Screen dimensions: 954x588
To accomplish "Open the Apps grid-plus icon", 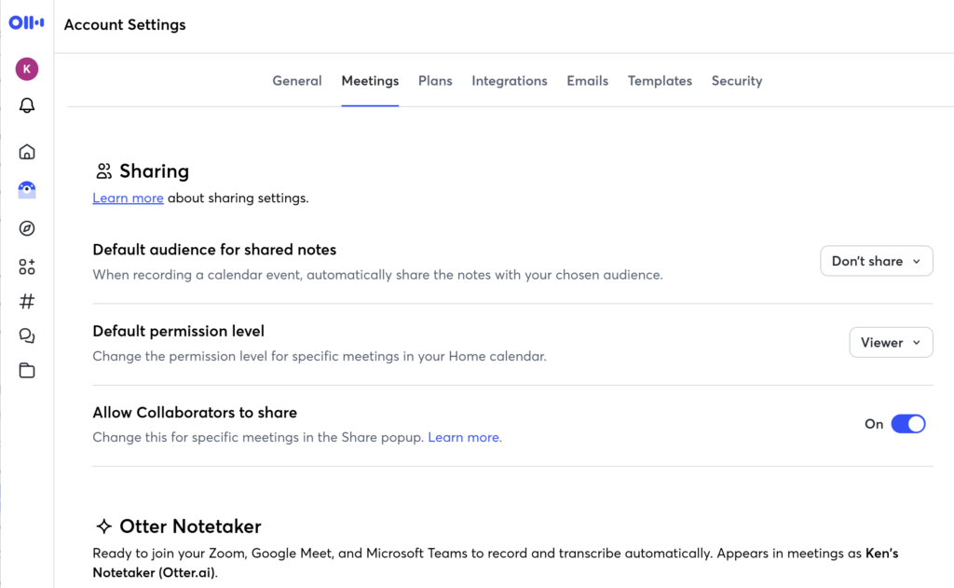I will pyautogui.click(x=27, y=267).
